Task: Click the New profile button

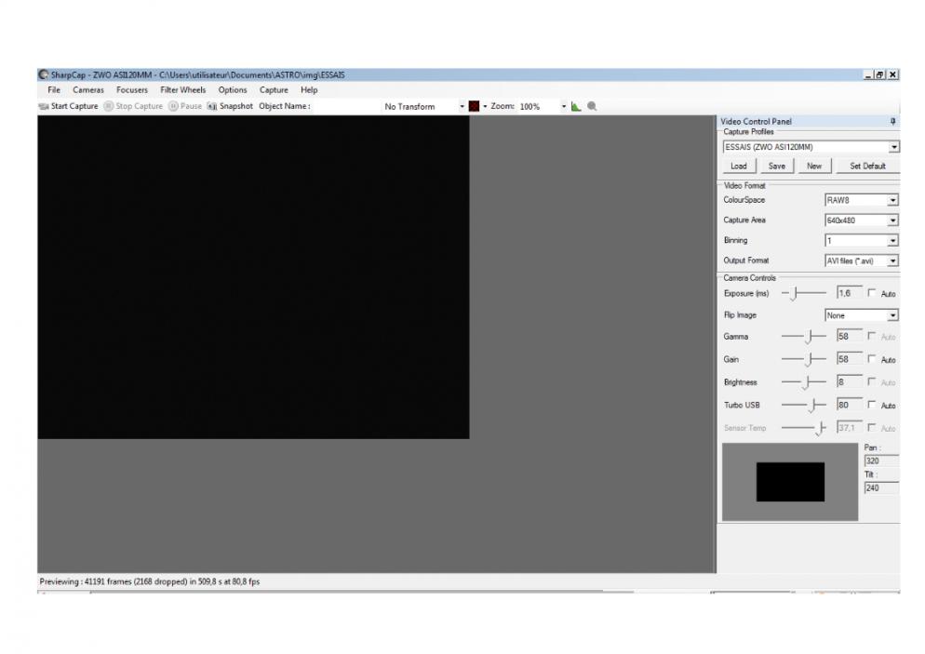Action: click(814, 167)
